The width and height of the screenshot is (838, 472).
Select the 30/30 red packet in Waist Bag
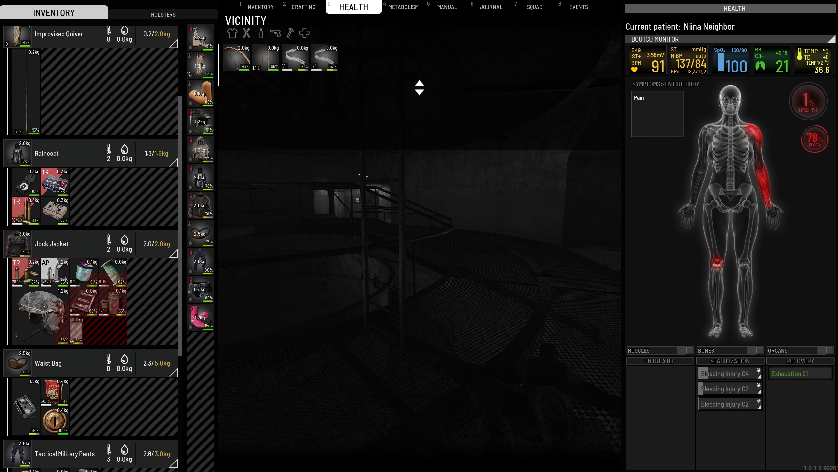[55, 392]
